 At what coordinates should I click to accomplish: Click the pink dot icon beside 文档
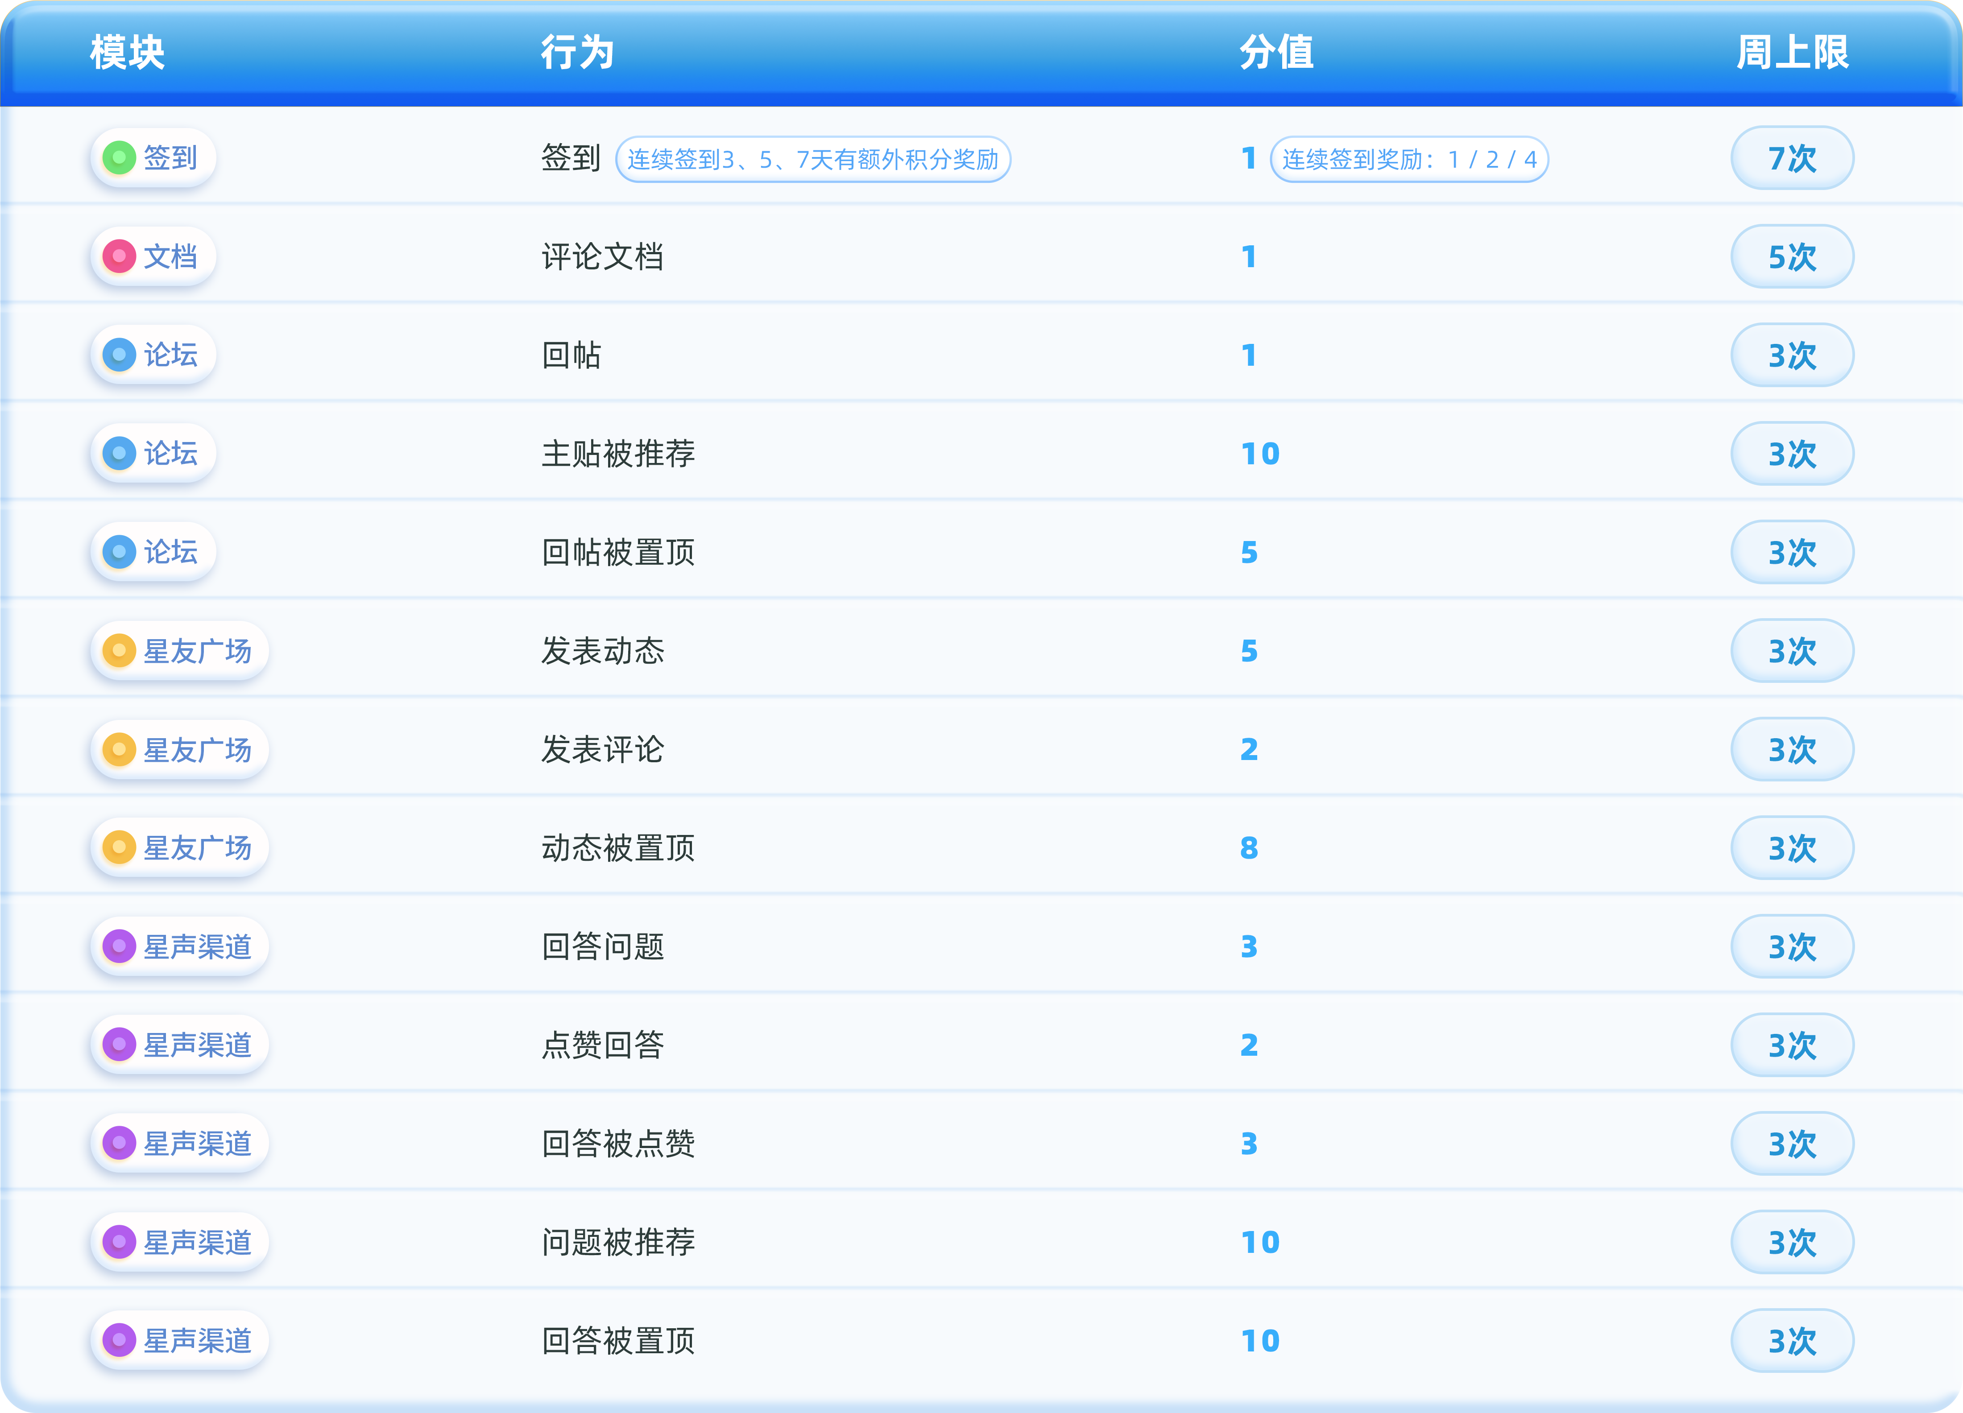120,256
